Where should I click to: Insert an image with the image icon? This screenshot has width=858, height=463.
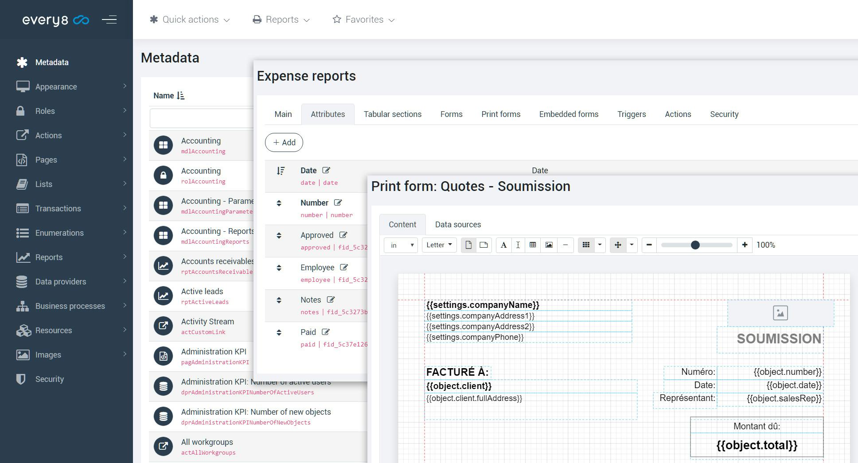(548, 245)
